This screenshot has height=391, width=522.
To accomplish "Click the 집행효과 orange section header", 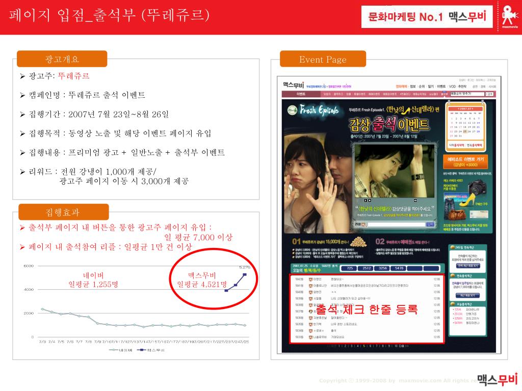I will click(x=63, y=212).
